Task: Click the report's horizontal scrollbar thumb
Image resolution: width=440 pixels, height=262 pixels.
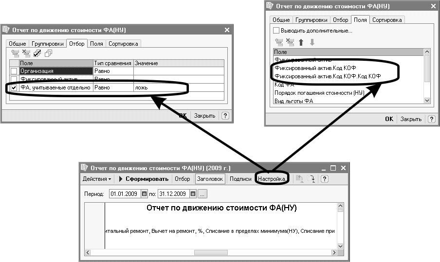Action: [214, 252]
